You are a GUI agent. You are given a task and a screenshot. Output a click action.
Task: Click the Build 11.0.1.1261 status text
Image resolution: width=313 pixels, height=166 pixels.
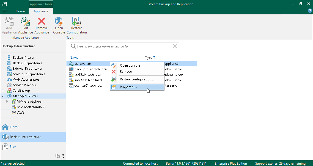(186, 164)
